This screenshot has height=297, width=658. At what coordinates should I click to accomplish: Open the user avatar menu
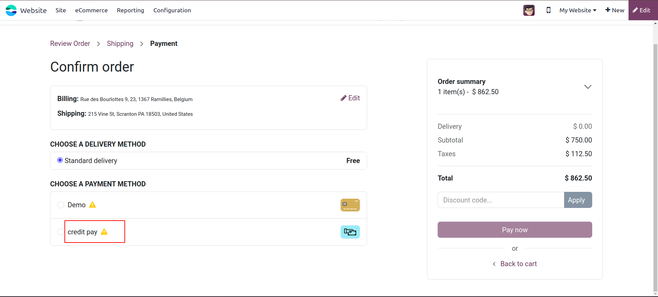click(529, 10)
